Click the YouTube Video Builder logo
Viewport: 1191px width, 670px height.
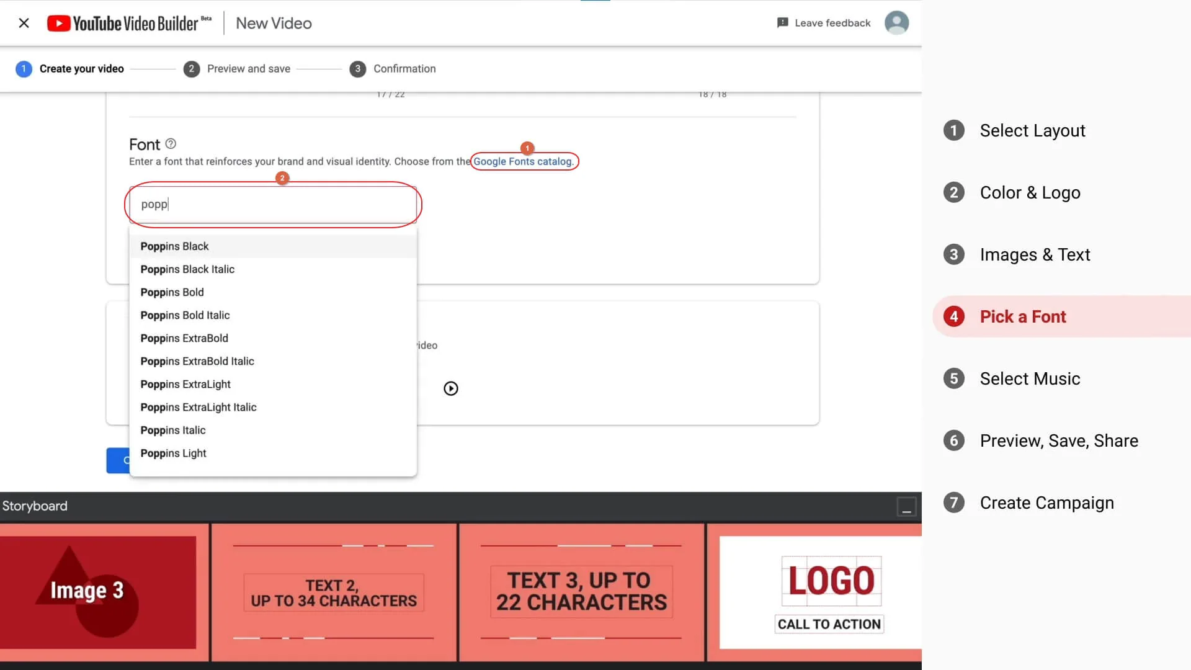(128, 23)
